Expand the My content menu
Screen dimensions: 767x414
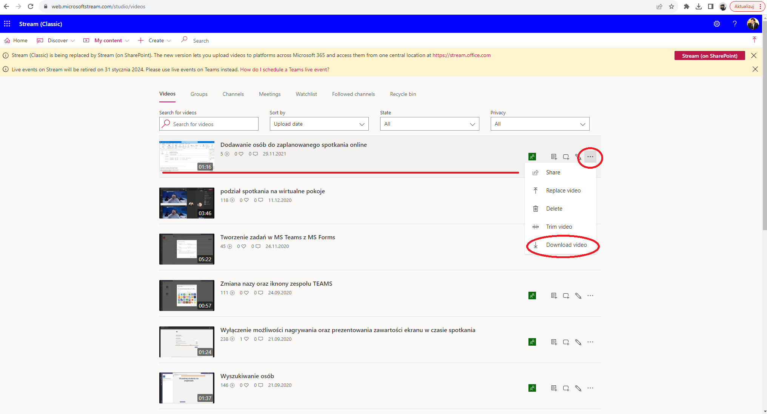click(106, 40)
